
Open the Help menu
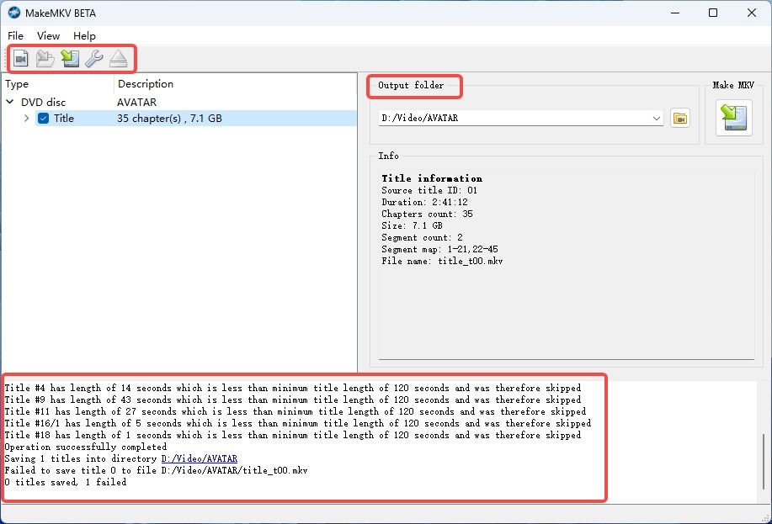coord(84,35)
